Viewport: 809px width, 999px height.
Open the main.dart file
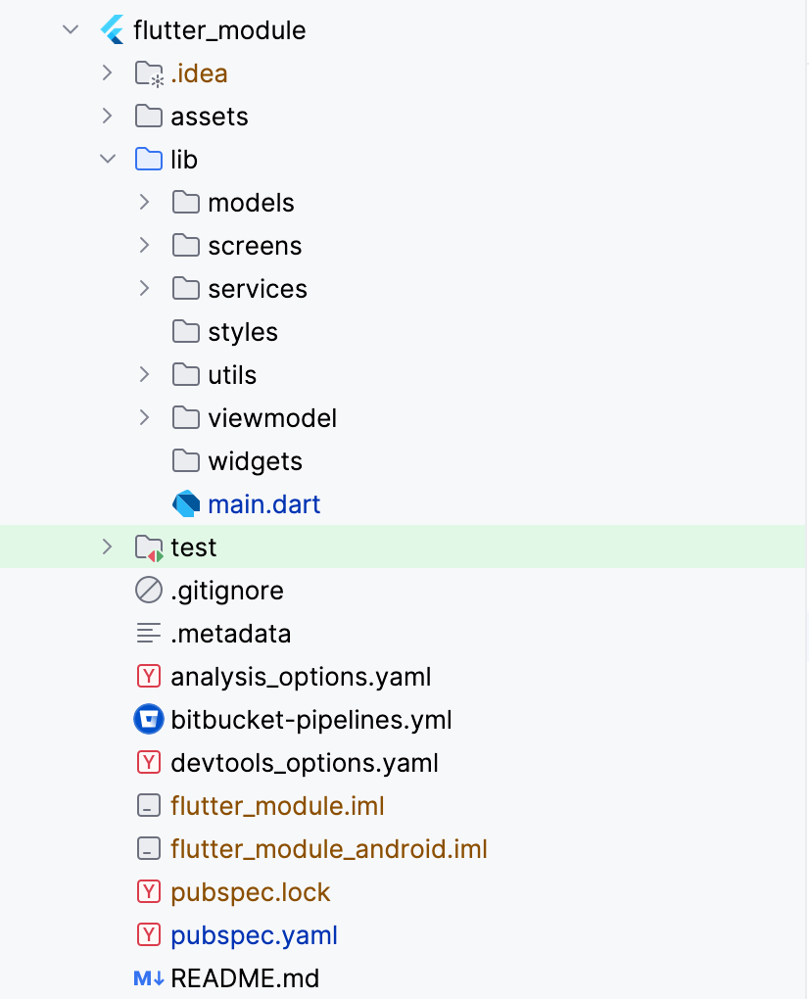263,503
